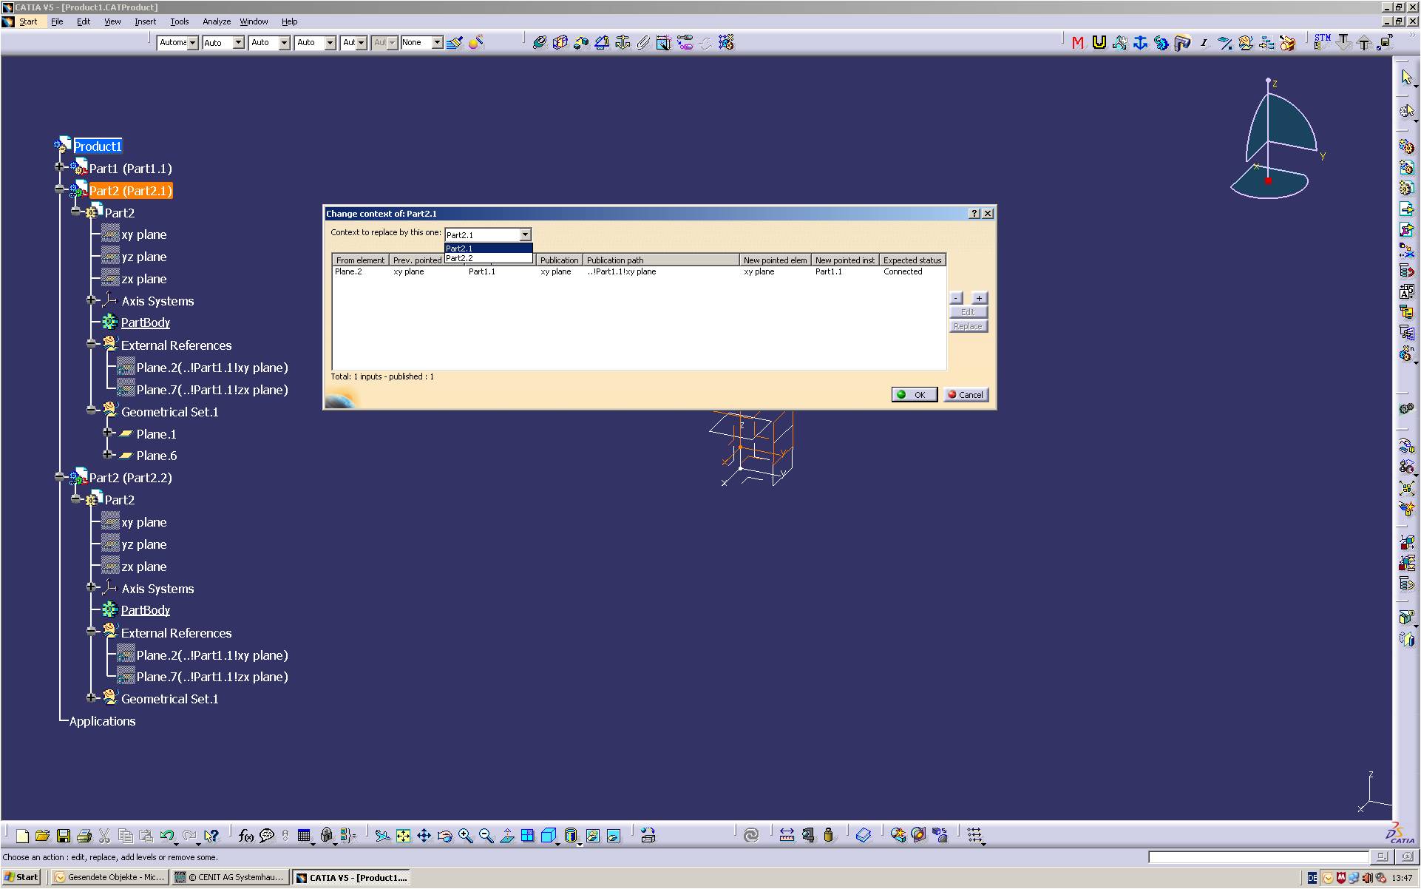Select PartBody under Part2 (Part2.1)
This screenshot has width=1421, height=889.
[x=146, y=322]
